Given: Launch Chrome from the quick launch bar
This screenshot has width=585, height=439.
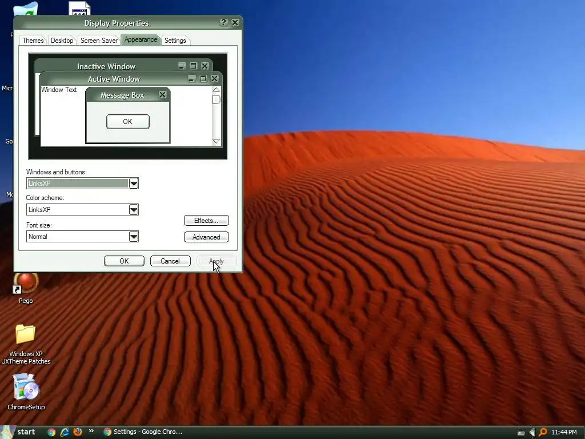Looking at the screenshot, I should 51,432.
